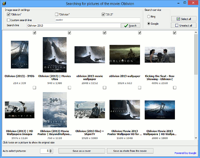Click the Auto-select pictures number field
200x158 pixels.
[45, 151]
